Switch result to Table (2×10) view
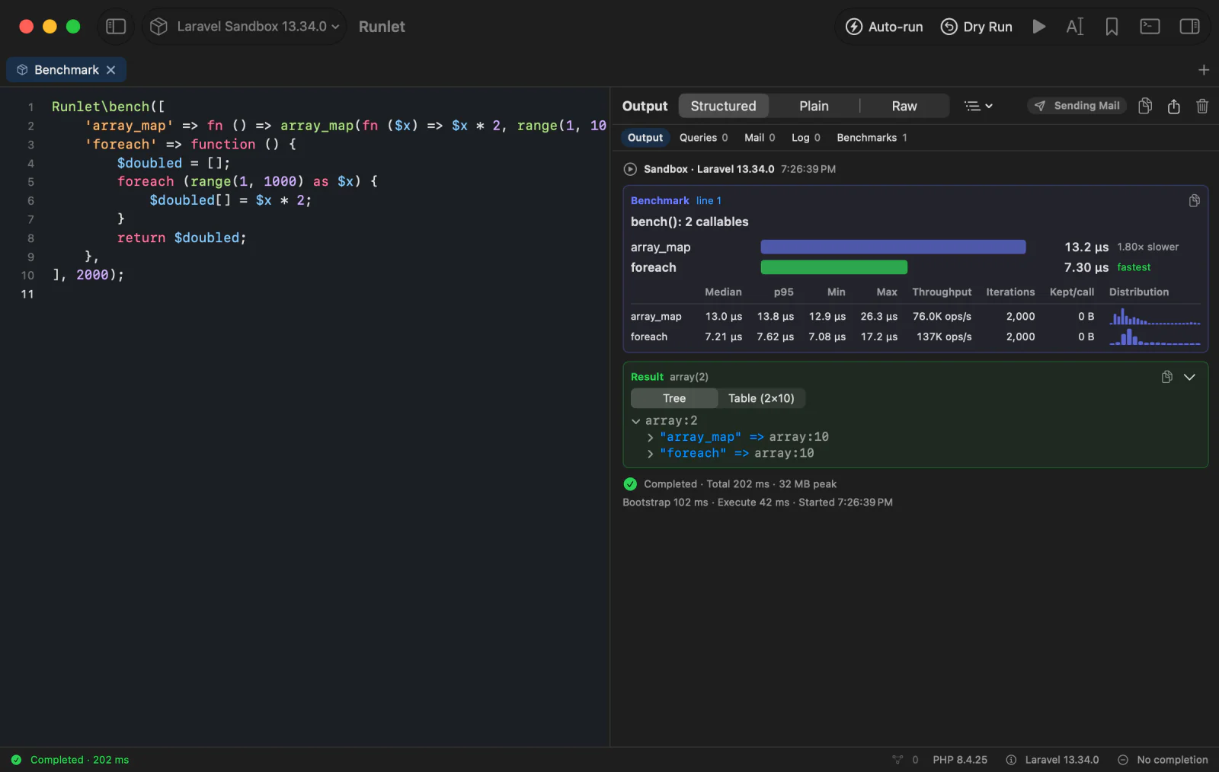The height and width of the screenshot is (772, 1219). [x=761, y=398]
